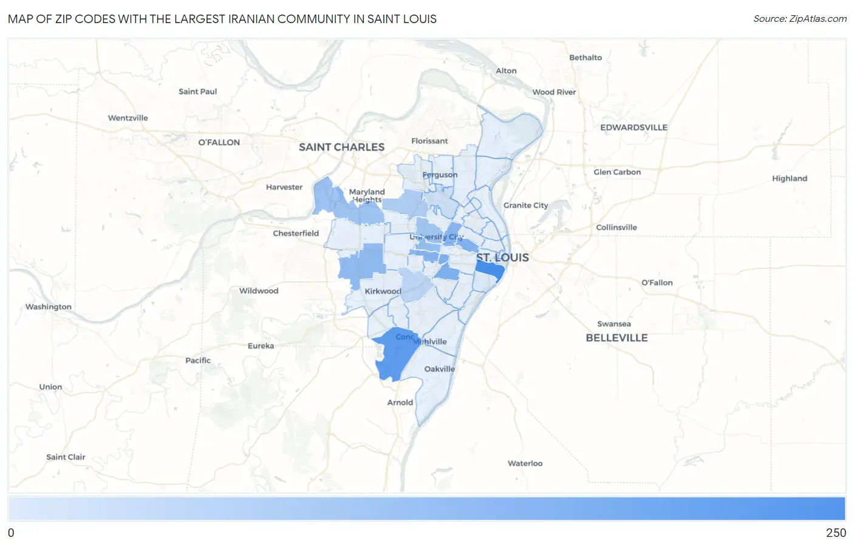The image size is (854, 546).
Task: Click the SAINT CHARLES map label
Action: click(x=341, y=147)
